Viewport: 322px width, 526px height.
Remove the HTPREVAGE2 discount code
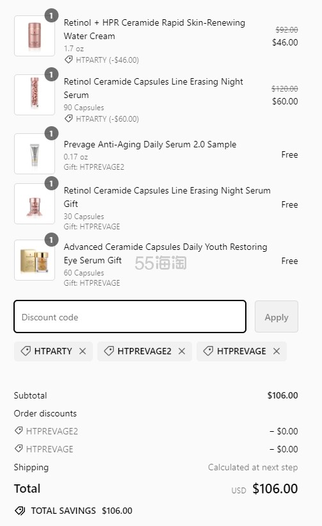pos(182,351)
